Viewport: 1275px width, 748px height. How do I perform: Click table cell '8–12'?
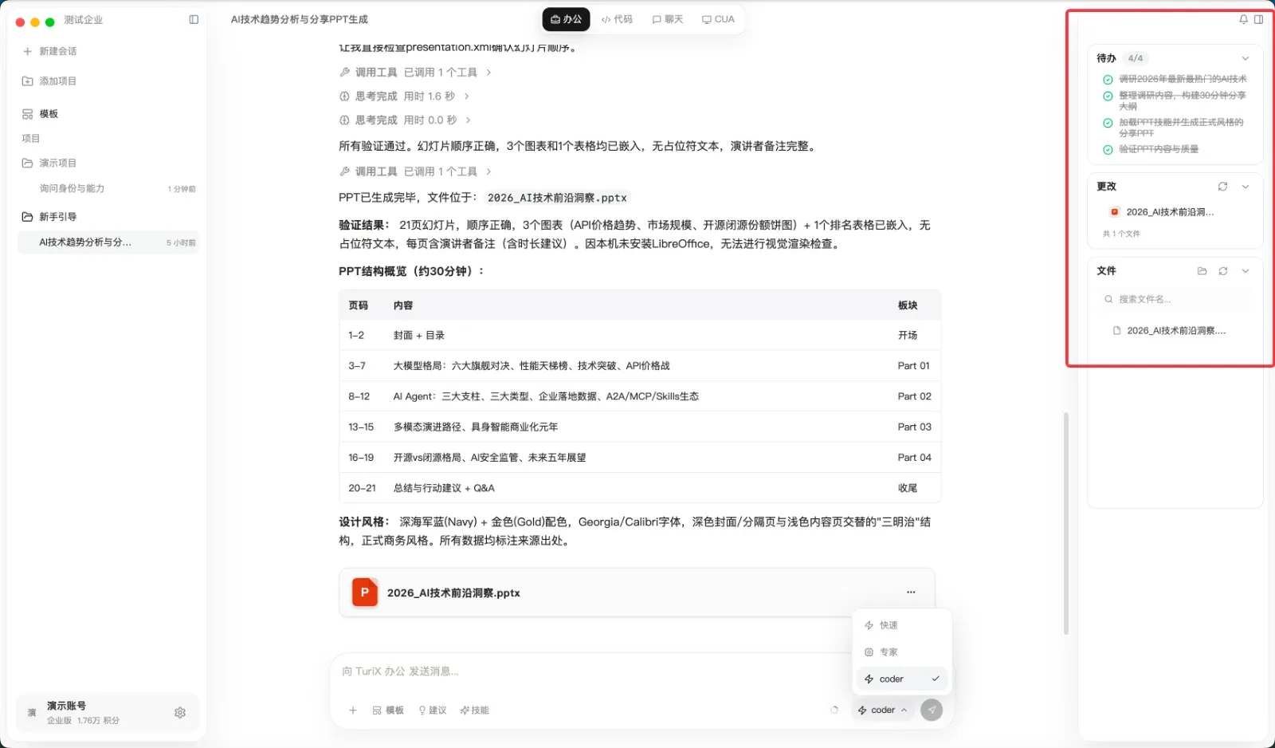point(359,396)
